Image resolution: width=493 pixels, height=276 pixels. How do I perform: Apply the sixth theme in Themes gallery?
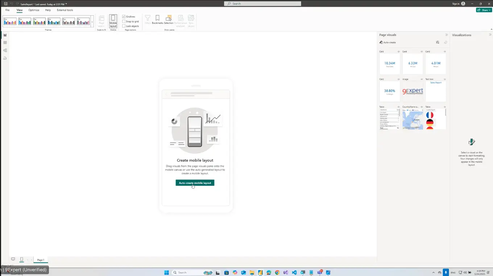tap(83, 21)
